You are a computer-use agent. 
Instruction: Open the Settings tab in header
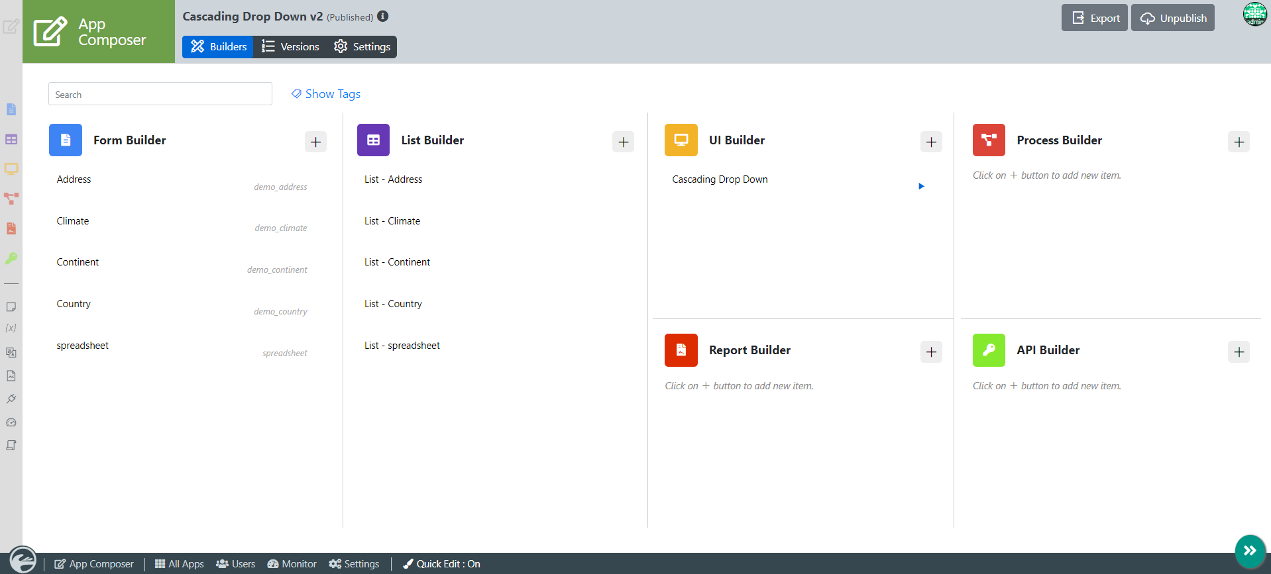(x=362, y=46)
